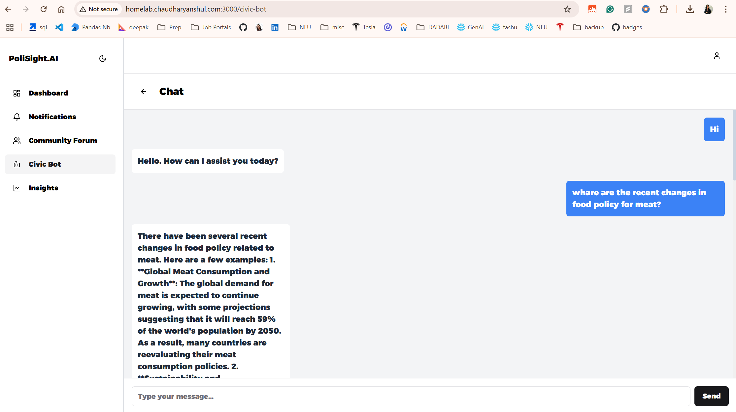
Task: Select Civic Bot in sidebar
Action: (x=45, y=164)
